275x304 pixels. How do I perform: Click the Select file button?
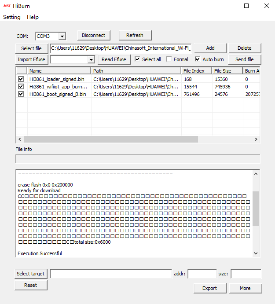[31, 48]
